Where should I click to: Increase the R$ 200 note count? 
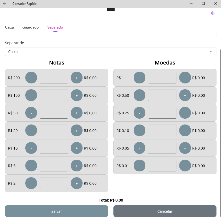tap(77, 78)
